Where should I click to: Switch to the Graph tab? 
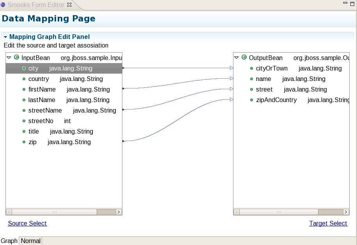(9, 241)
